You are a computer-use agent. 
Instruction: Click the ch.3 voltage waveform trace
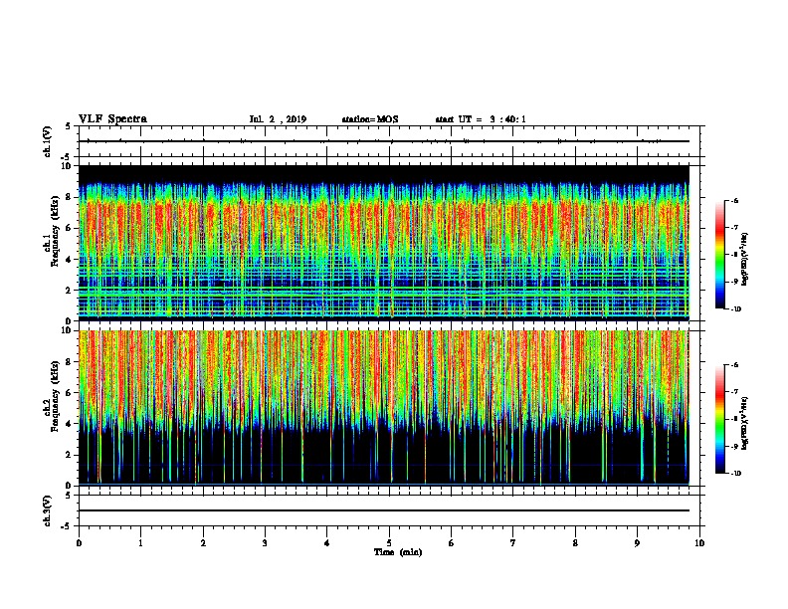click(x=384, y=510)
